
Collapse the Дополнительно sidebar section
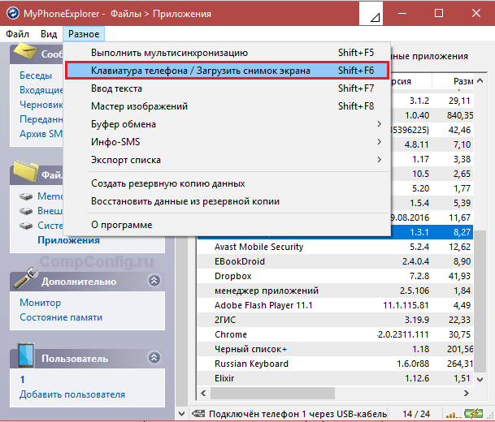coord(154,280)
